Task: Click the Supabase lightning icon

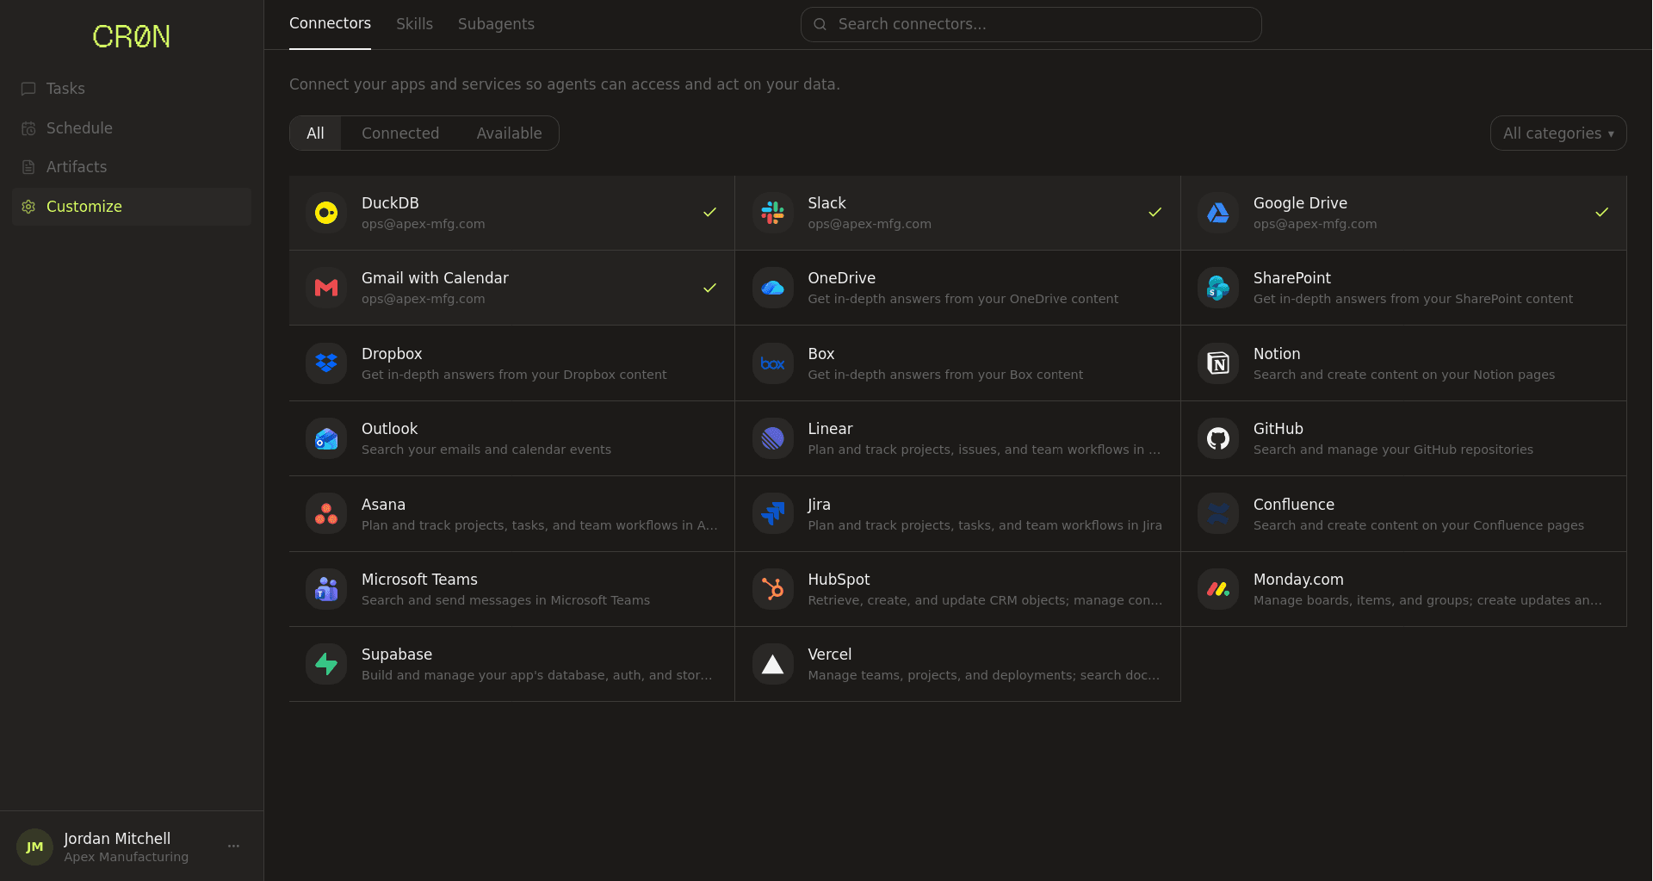Action: point(326,664)
